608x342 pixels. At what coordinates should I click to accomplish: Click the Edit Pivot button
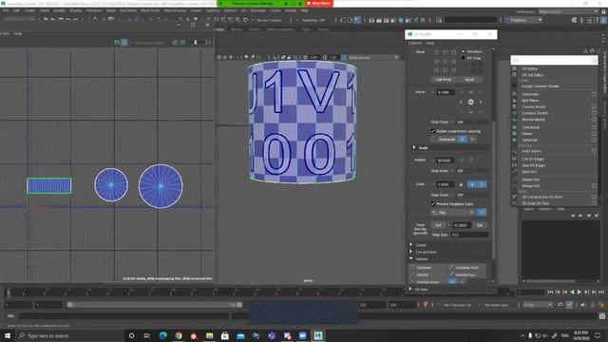pyautogui.click(x=444, y=79)
